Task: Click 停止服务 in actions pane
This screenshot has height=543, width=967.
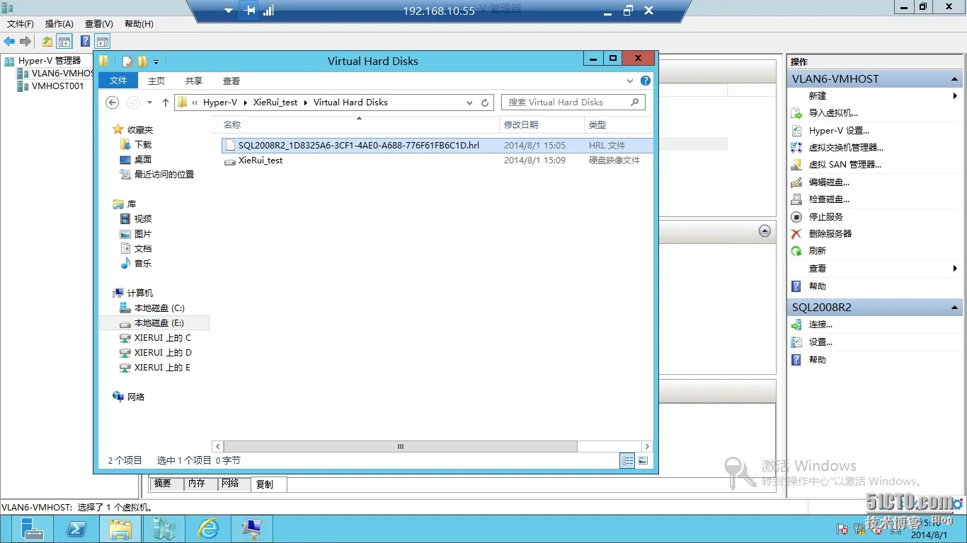Action: pyautogui.click(x=825, y=216)
